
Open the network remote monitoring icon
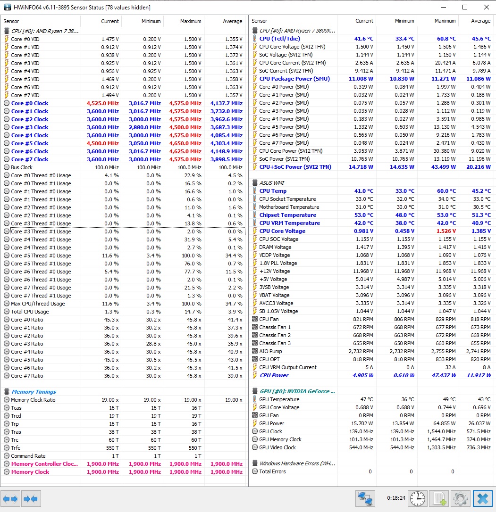(365, 499)
